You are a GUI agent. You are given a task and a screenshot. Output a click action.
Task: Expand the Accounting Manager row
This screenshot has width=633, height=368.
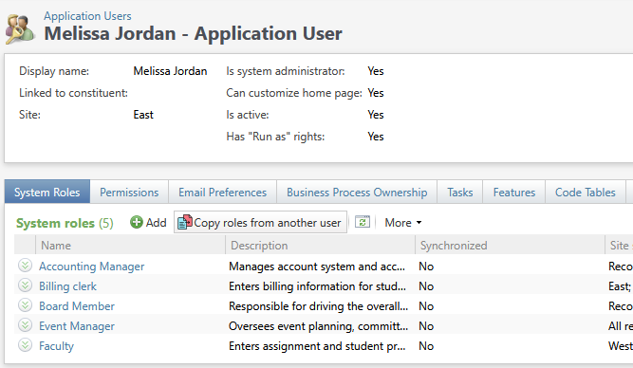point(25,266)
